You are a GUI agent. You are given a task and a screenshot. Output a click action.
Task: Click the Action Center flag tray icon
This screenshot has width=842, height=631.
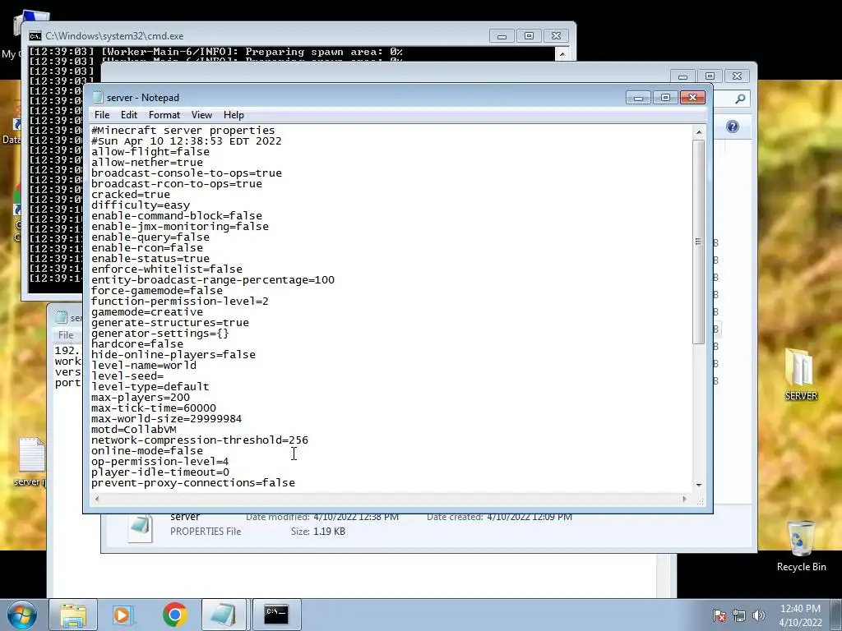[x=719, y=615]
